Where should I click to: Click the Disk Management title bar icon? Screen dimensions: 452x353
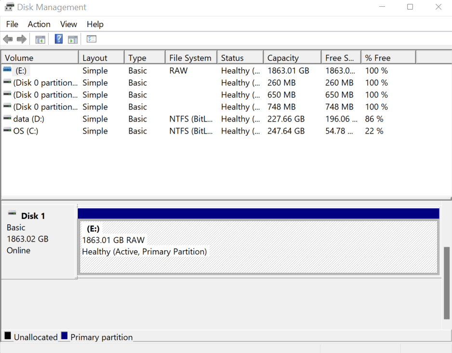coord(9,7)
